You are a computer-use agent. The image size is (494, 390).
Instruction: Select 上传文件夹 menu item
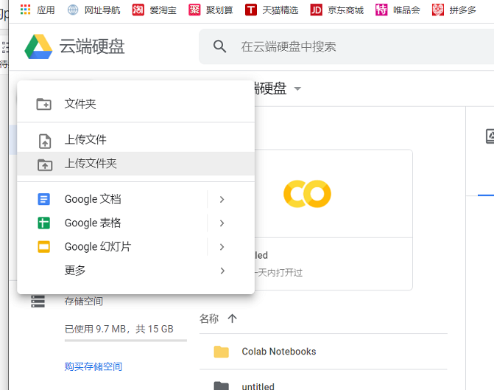click(x=135, y=164)
